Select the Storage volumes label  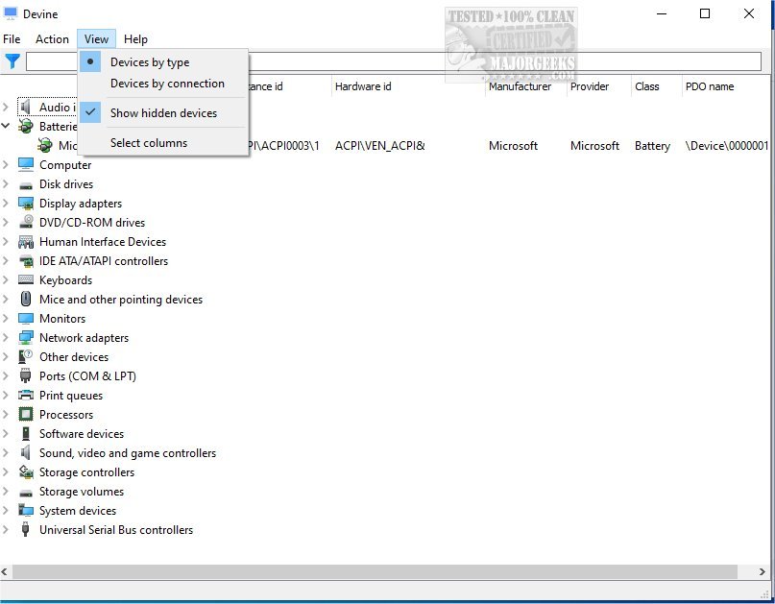[82, 492]
